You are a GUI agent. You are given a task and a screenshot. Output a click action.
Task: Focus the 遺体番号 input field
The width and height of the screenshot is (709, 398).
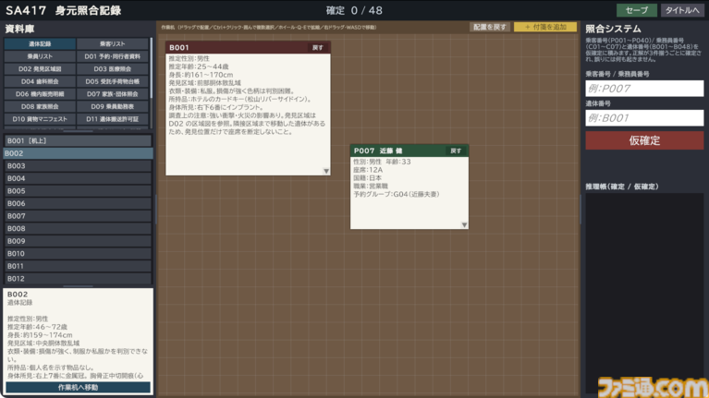644,118
